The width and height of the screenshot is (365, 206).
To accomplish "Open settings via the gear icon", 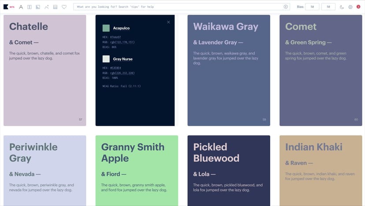I will pyautogui.click(x=350, y=7).
